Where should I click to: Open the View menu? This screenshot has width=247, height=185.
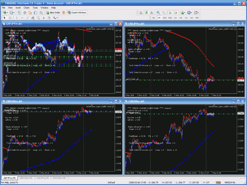(10, 8)
